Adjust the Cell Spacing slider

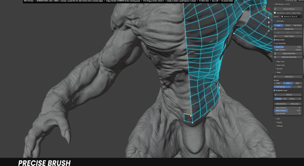click(x=288, y=87)
